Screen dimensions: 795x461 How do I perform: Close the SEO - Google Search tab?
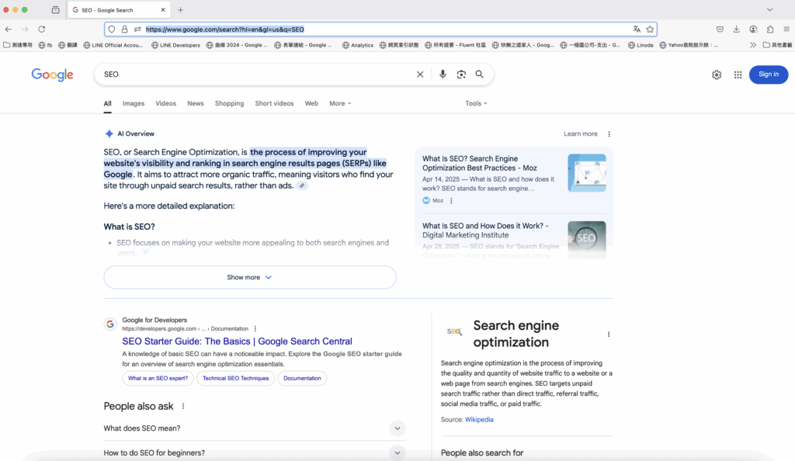(163, 9)
